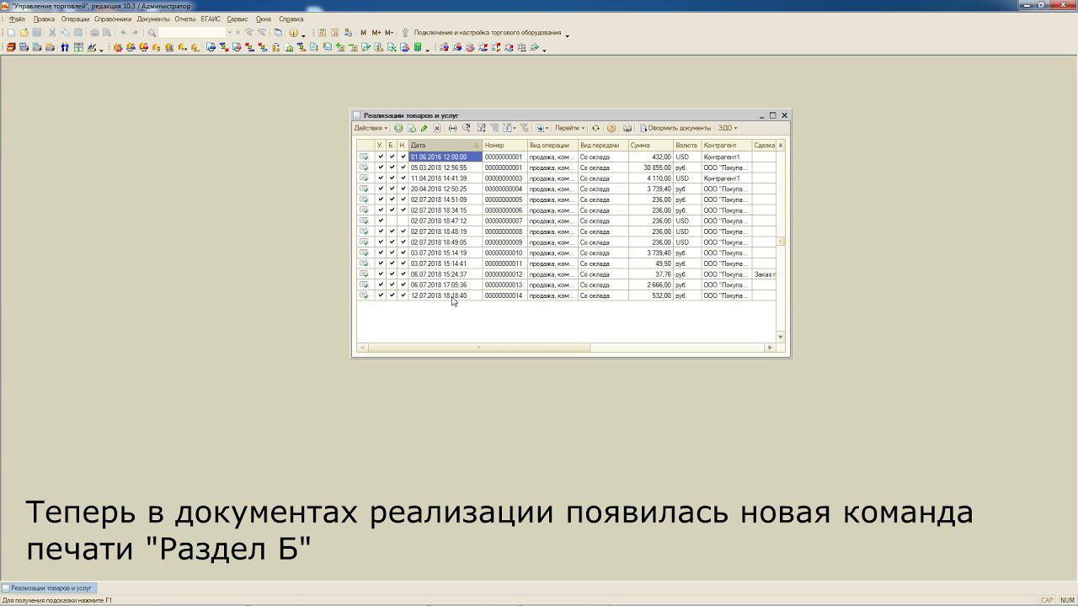
Task: Click the horizontal scrollbar right arrow
Action: coord(769,347)
